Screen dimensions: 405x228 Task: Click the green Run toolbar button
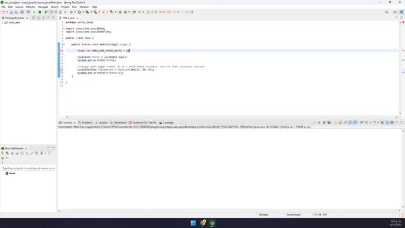pos(79,12)
